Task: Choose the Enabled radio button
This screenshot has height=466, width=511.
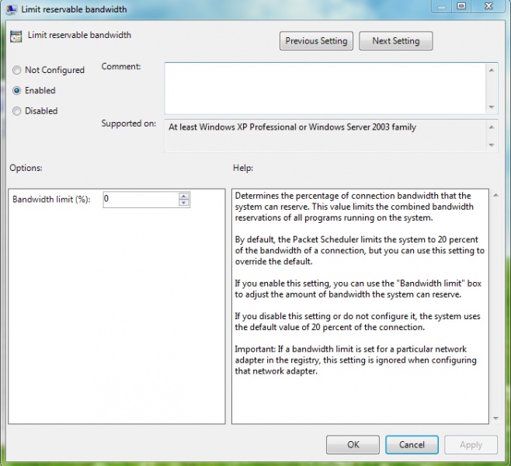Action: click(17, 90)
